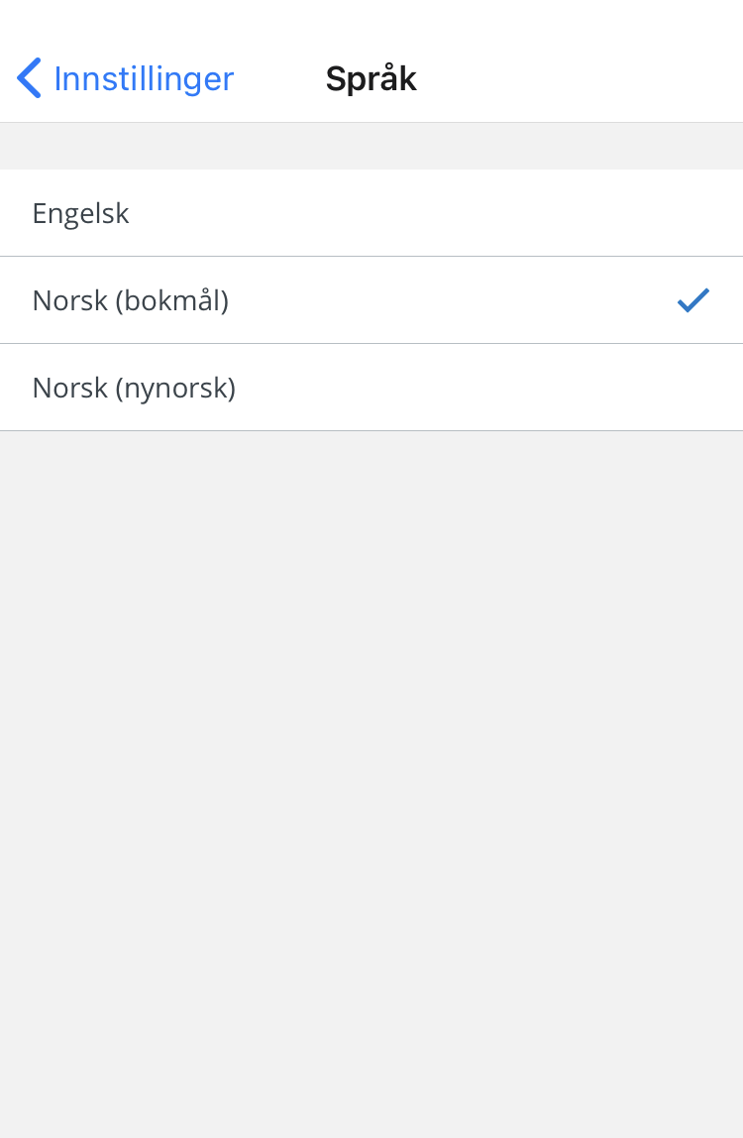Switch app language to English via Engelsk
The image size is (743, 1138).
[371, 213]
